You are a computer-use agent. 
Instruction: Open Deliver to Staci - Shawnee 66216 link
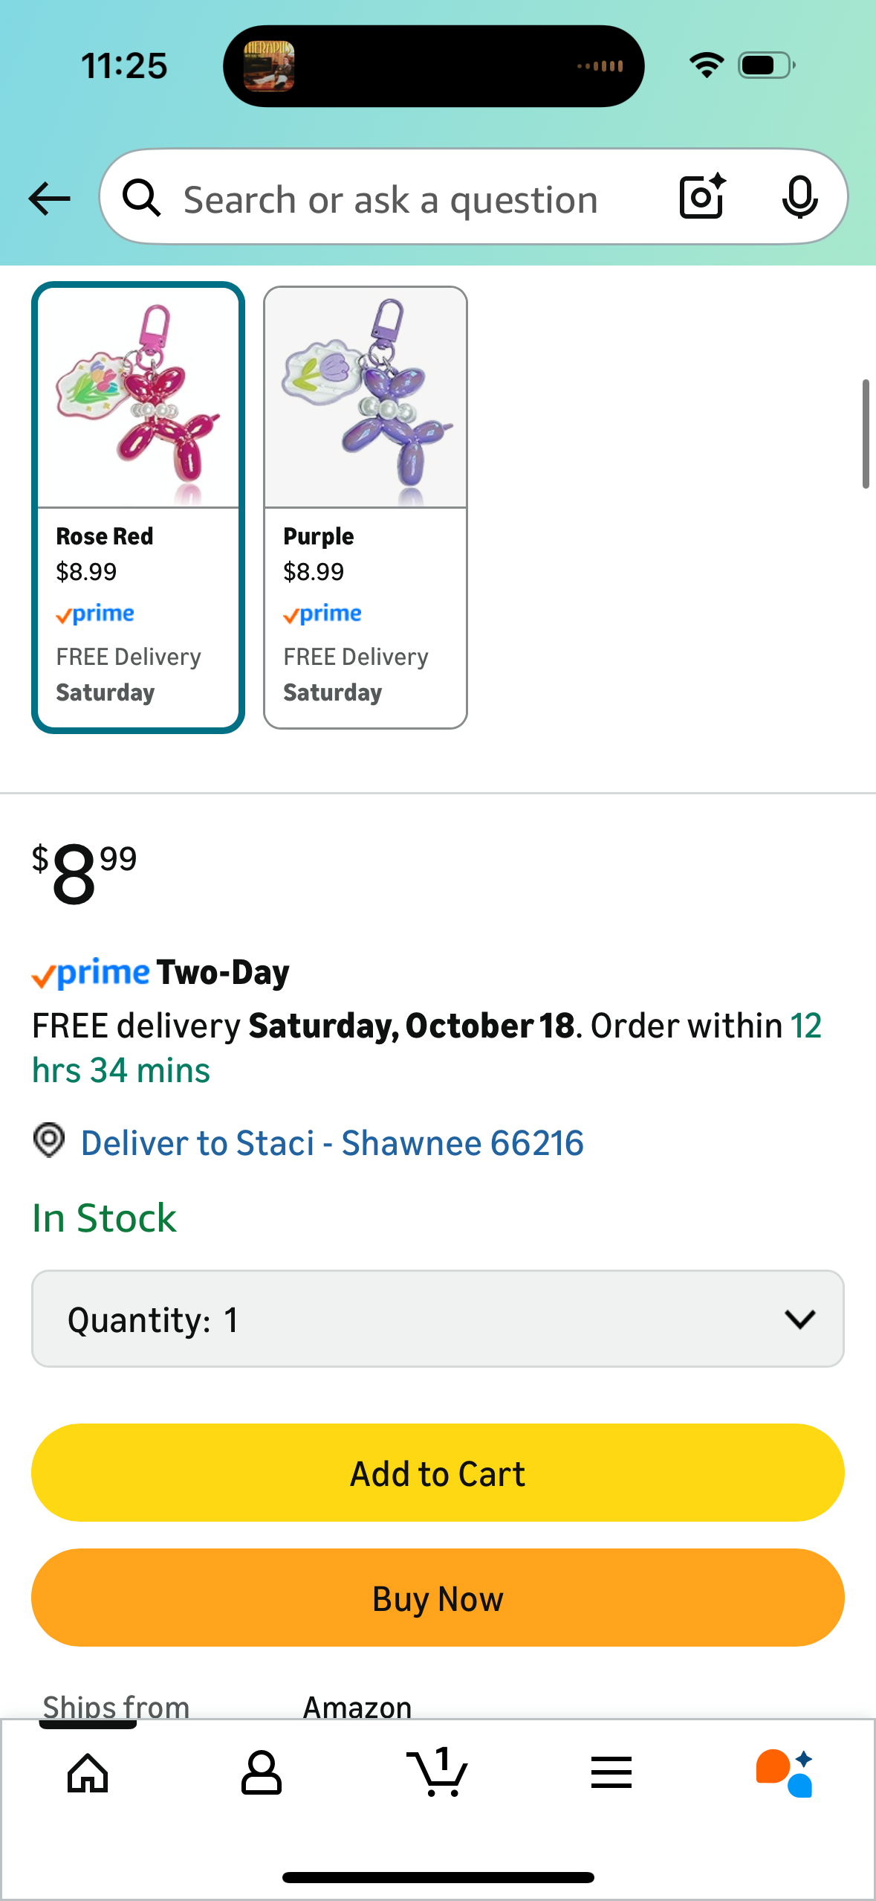(332, 1143)
